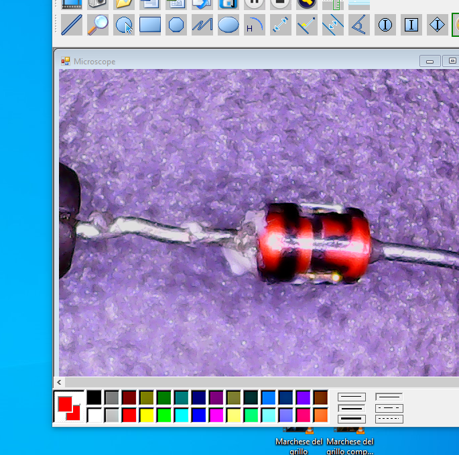Select the text-in-square annotation tool

pos(411,25)
